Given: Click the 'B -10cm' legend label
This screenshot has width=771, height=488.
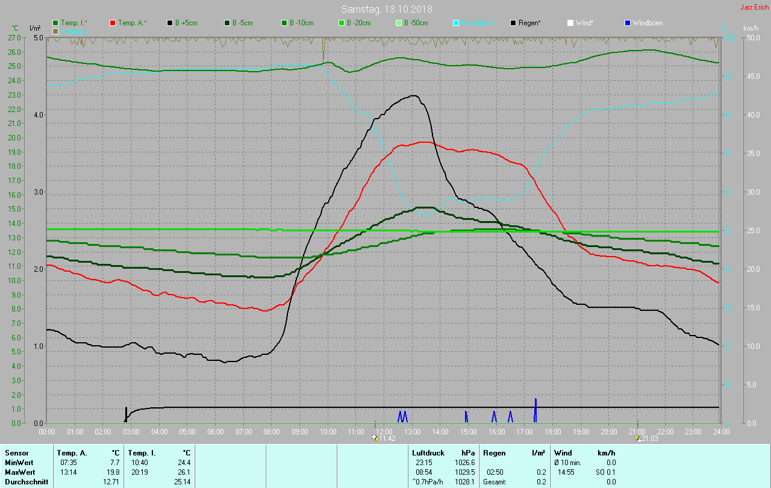Looking at the screenshot, I should (x=301, y=23).
